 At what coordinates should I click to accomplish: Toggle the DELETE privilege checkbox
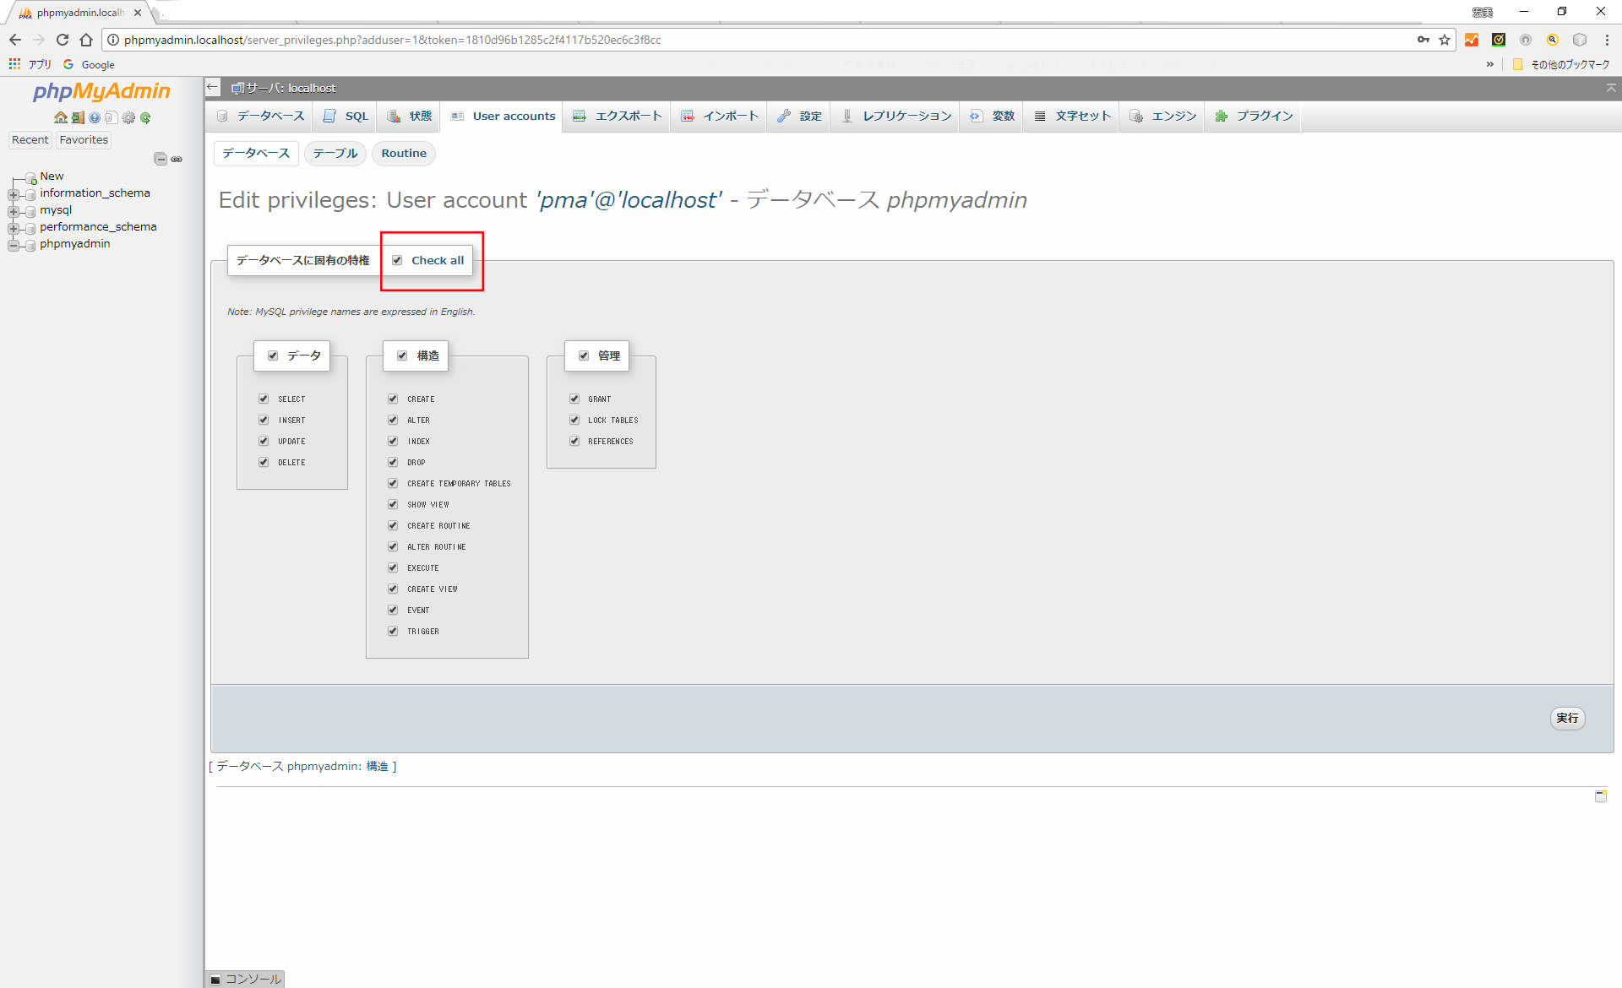point(264,462)
